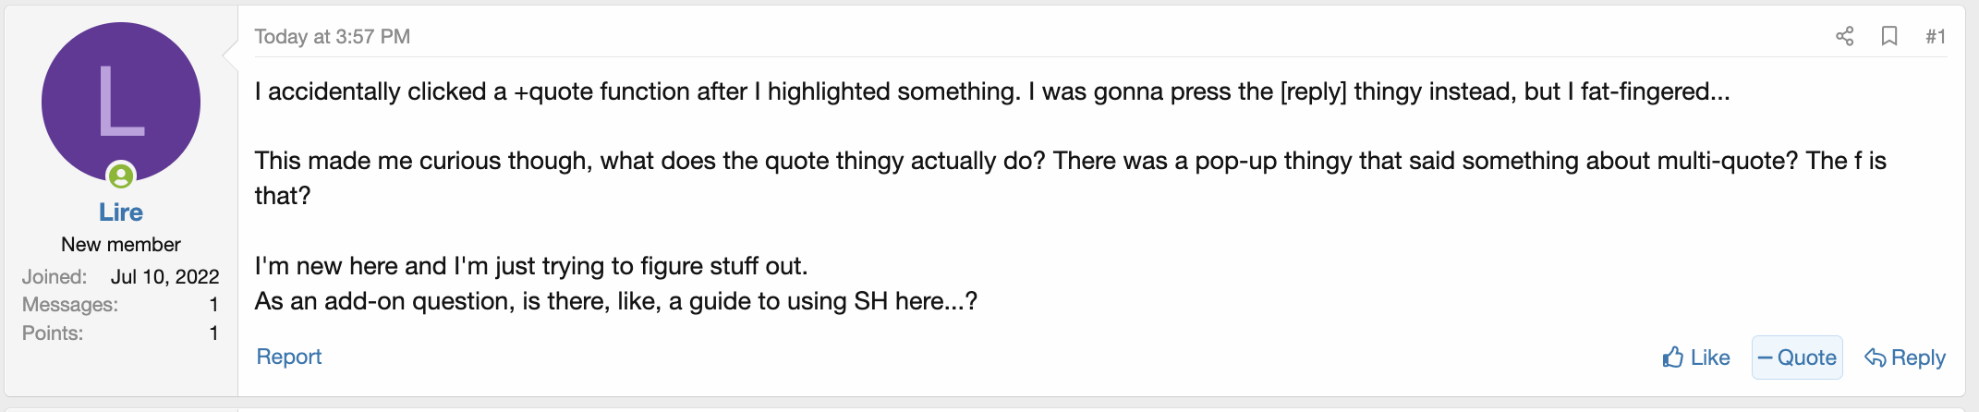Click the 'Today at 3:57 PM' timestamp

(333, 36)
